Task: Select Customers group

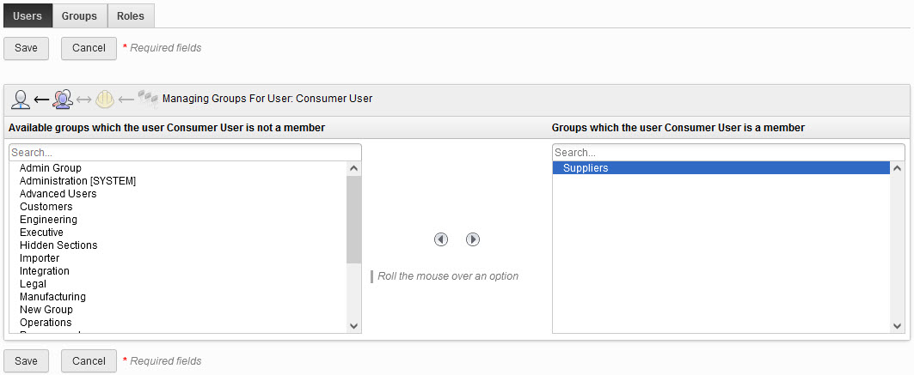Action: [x=178, y=207]
